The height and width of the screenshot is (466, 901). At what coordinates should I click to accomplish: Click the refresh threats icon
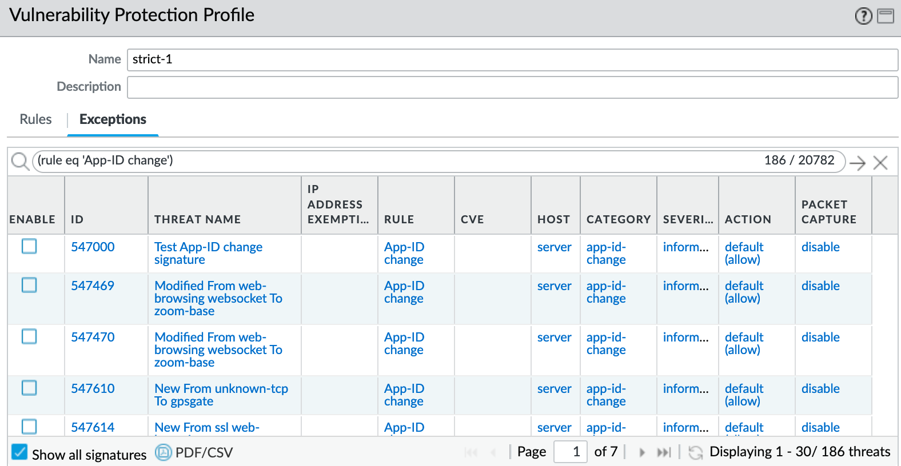[695, 452]
